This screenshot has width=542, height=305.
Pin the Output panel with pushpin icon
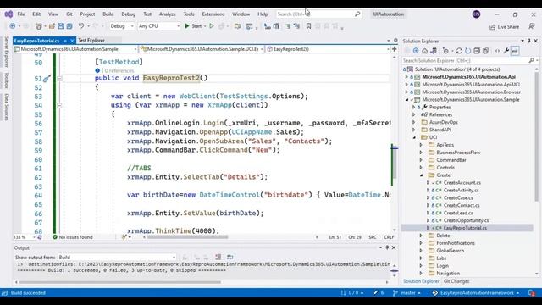(x=387, y=247)
